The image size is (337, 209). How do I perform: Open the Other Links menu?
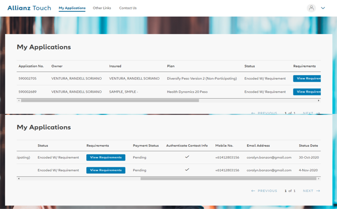[x=102, y=8]
